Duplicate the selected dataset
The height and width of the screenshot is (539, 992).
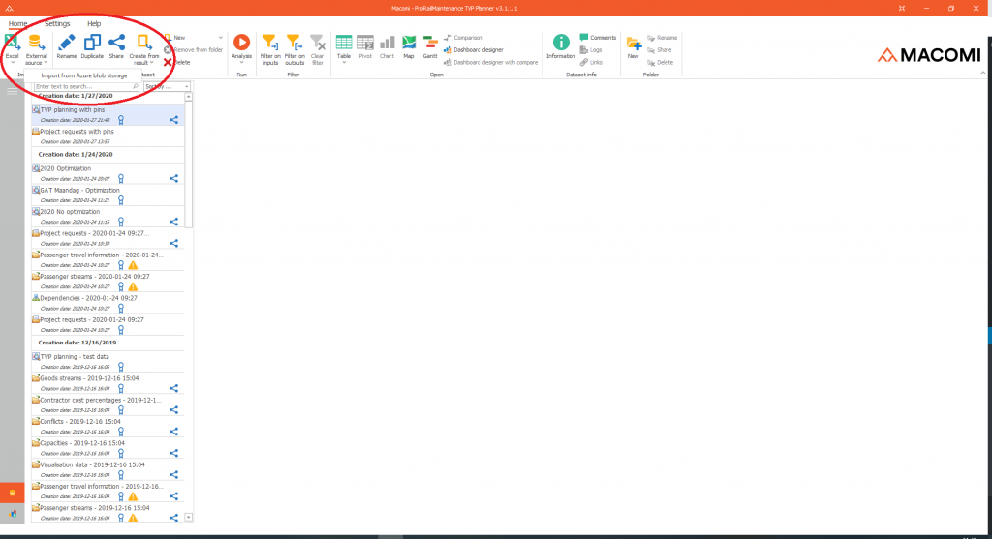[92, 44]
